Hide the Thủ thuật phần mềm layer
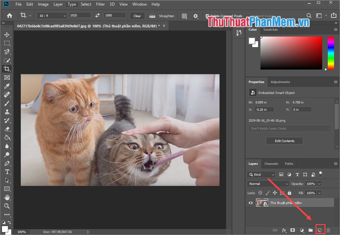This screenshot has width=340, height=235. pos(251,203)
